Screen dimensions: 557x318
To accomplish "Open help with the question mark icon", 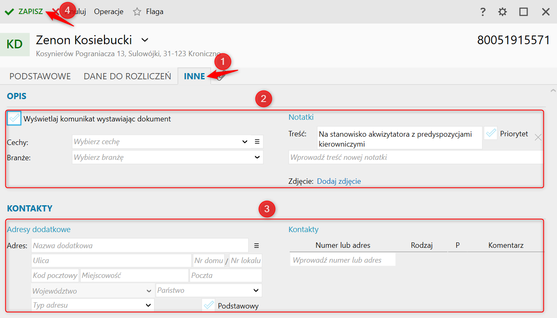I will tap(483, 12).
